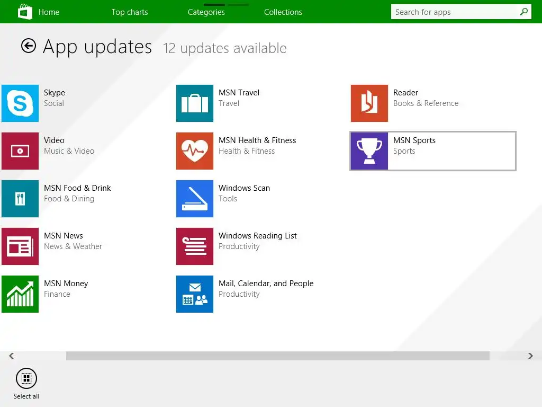Click the Finance category label
The height and width of the screenshot is (407, 542).
[57, 294]
